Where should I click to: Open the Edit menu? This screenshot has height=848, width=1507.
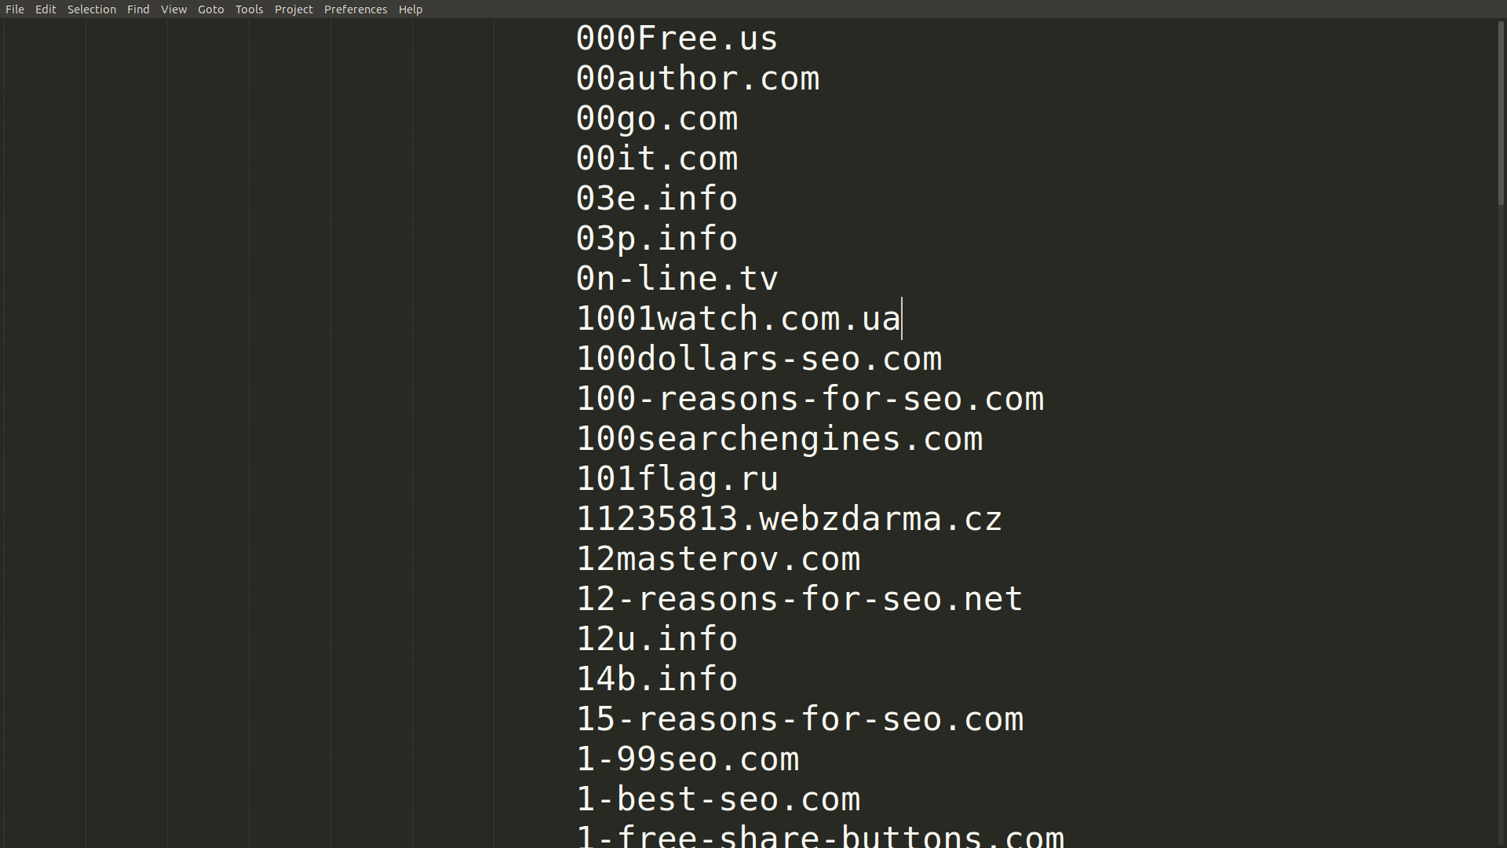point(45,9)
